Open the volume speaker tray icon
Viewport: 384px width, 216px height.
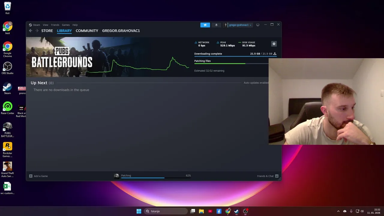pyautogui.click(x=362, y=211)
